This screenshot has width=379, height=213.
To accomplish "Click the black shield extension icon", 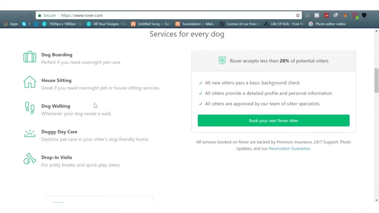I will tap(364, 15).
